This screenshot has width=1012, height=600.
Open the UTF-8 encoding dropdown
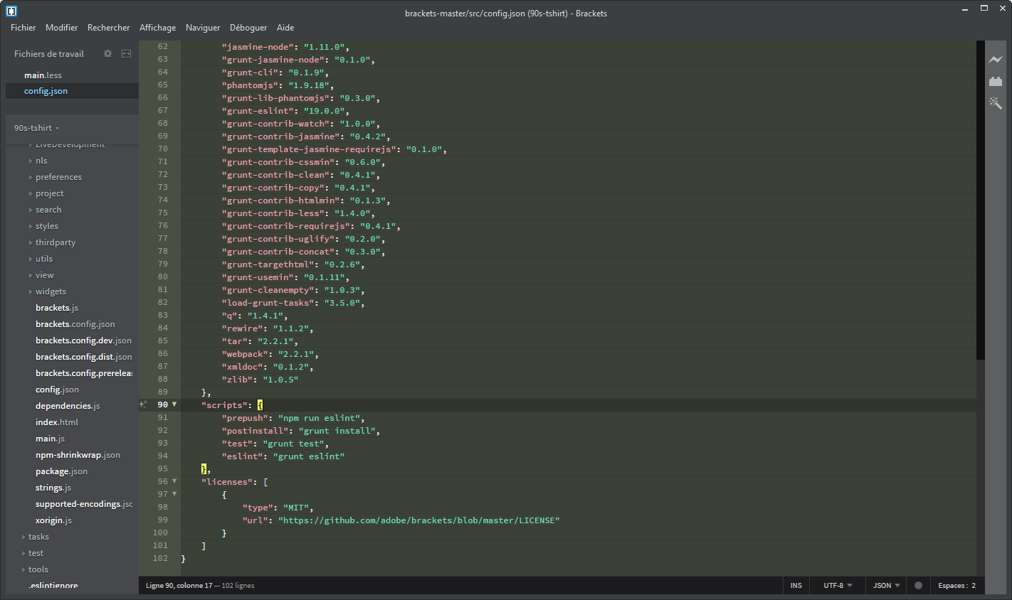coord(837,585)
